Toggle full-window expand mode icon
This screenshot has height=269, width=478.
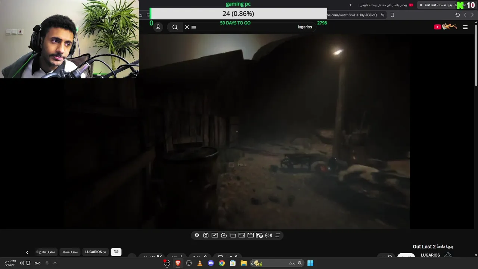[242, 235]
